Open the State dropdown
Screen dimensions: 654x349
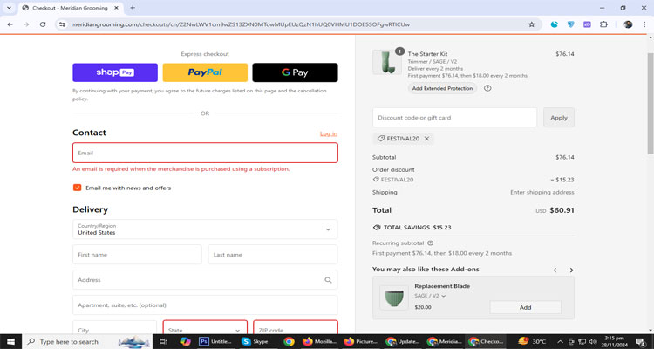205,328
